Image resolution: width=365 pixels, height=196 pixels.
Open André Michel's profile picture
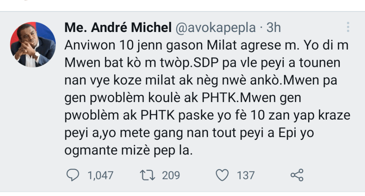point(33,44)
